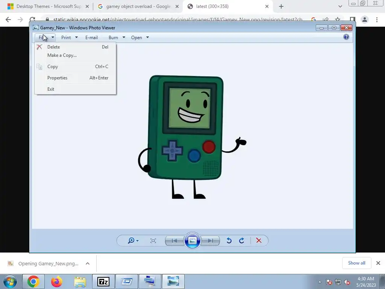This screenshot has width=385, height=289.
Task: Rotate image counterclockwise
Action: tap(229, 240)
